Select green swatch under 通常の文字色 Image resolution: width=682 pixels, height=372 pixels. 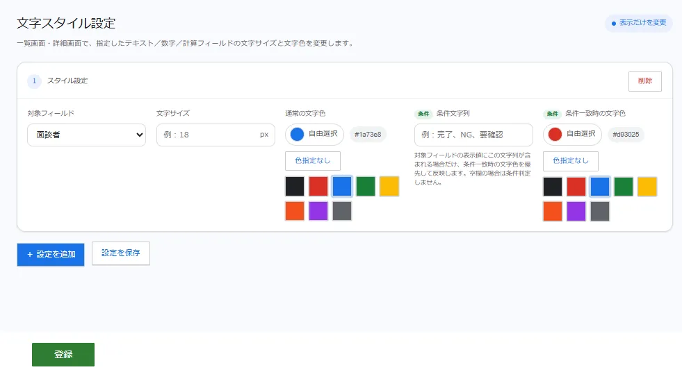pos(366,187)
